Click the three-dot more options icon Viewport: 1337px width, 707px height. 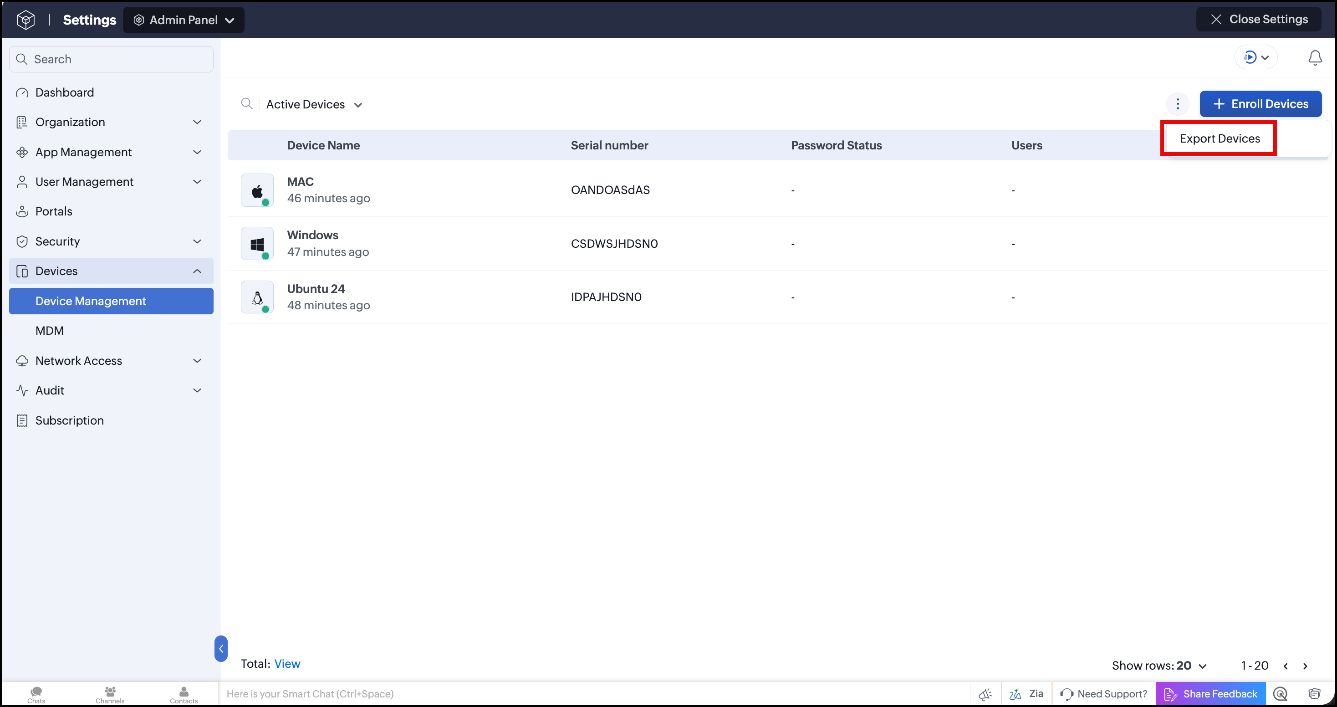click(x=1178, y=104)
